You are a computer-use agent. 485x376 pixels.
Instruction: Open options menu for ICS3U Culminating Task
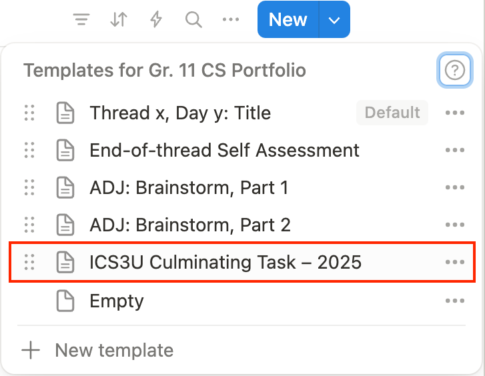454,263
